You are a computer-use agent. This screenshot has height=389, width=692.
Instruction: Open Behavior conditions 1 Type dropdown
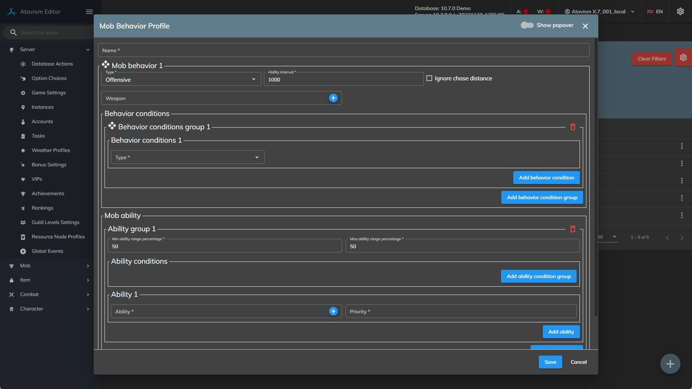pos(187,157)
